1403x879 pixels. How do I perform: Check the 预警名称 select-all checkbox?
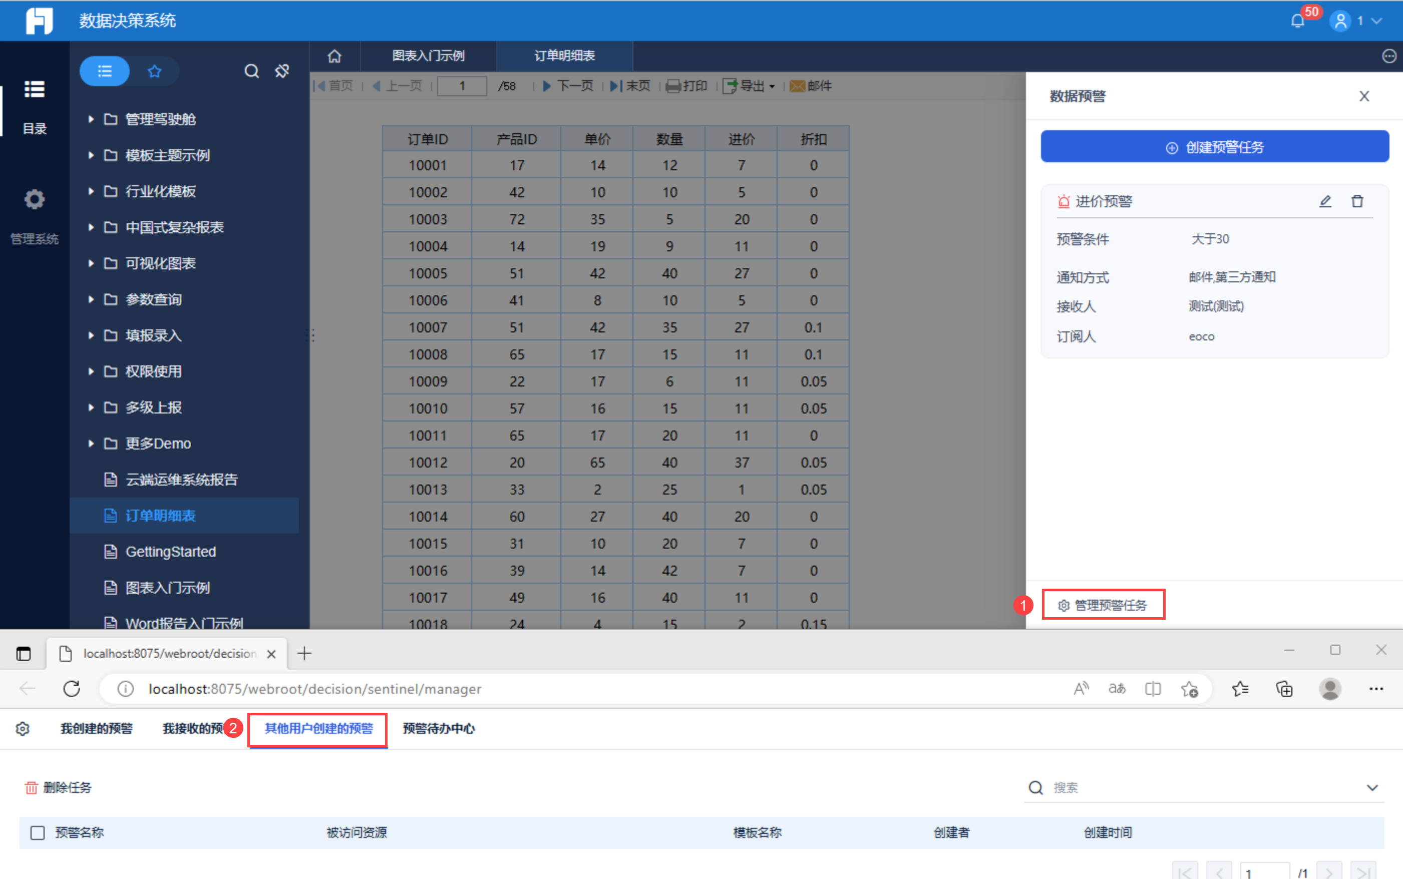click(38, 832)
